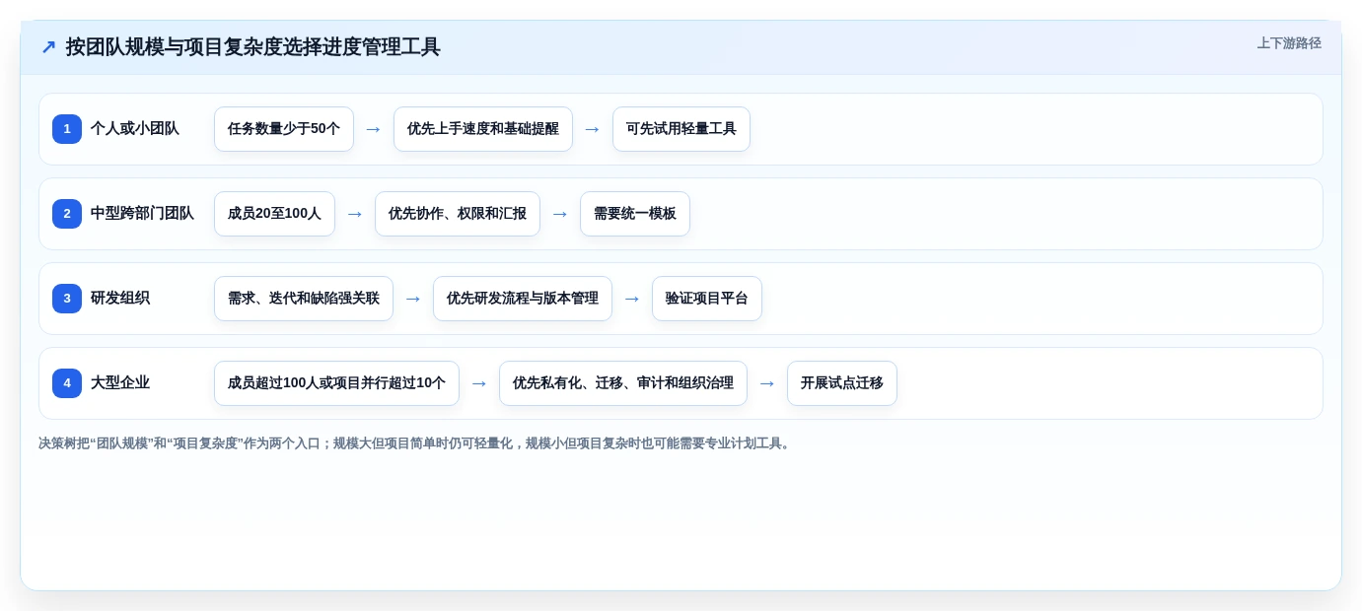
Task: Click the 中型跨部门团队 row label
Action: point(142,214)
